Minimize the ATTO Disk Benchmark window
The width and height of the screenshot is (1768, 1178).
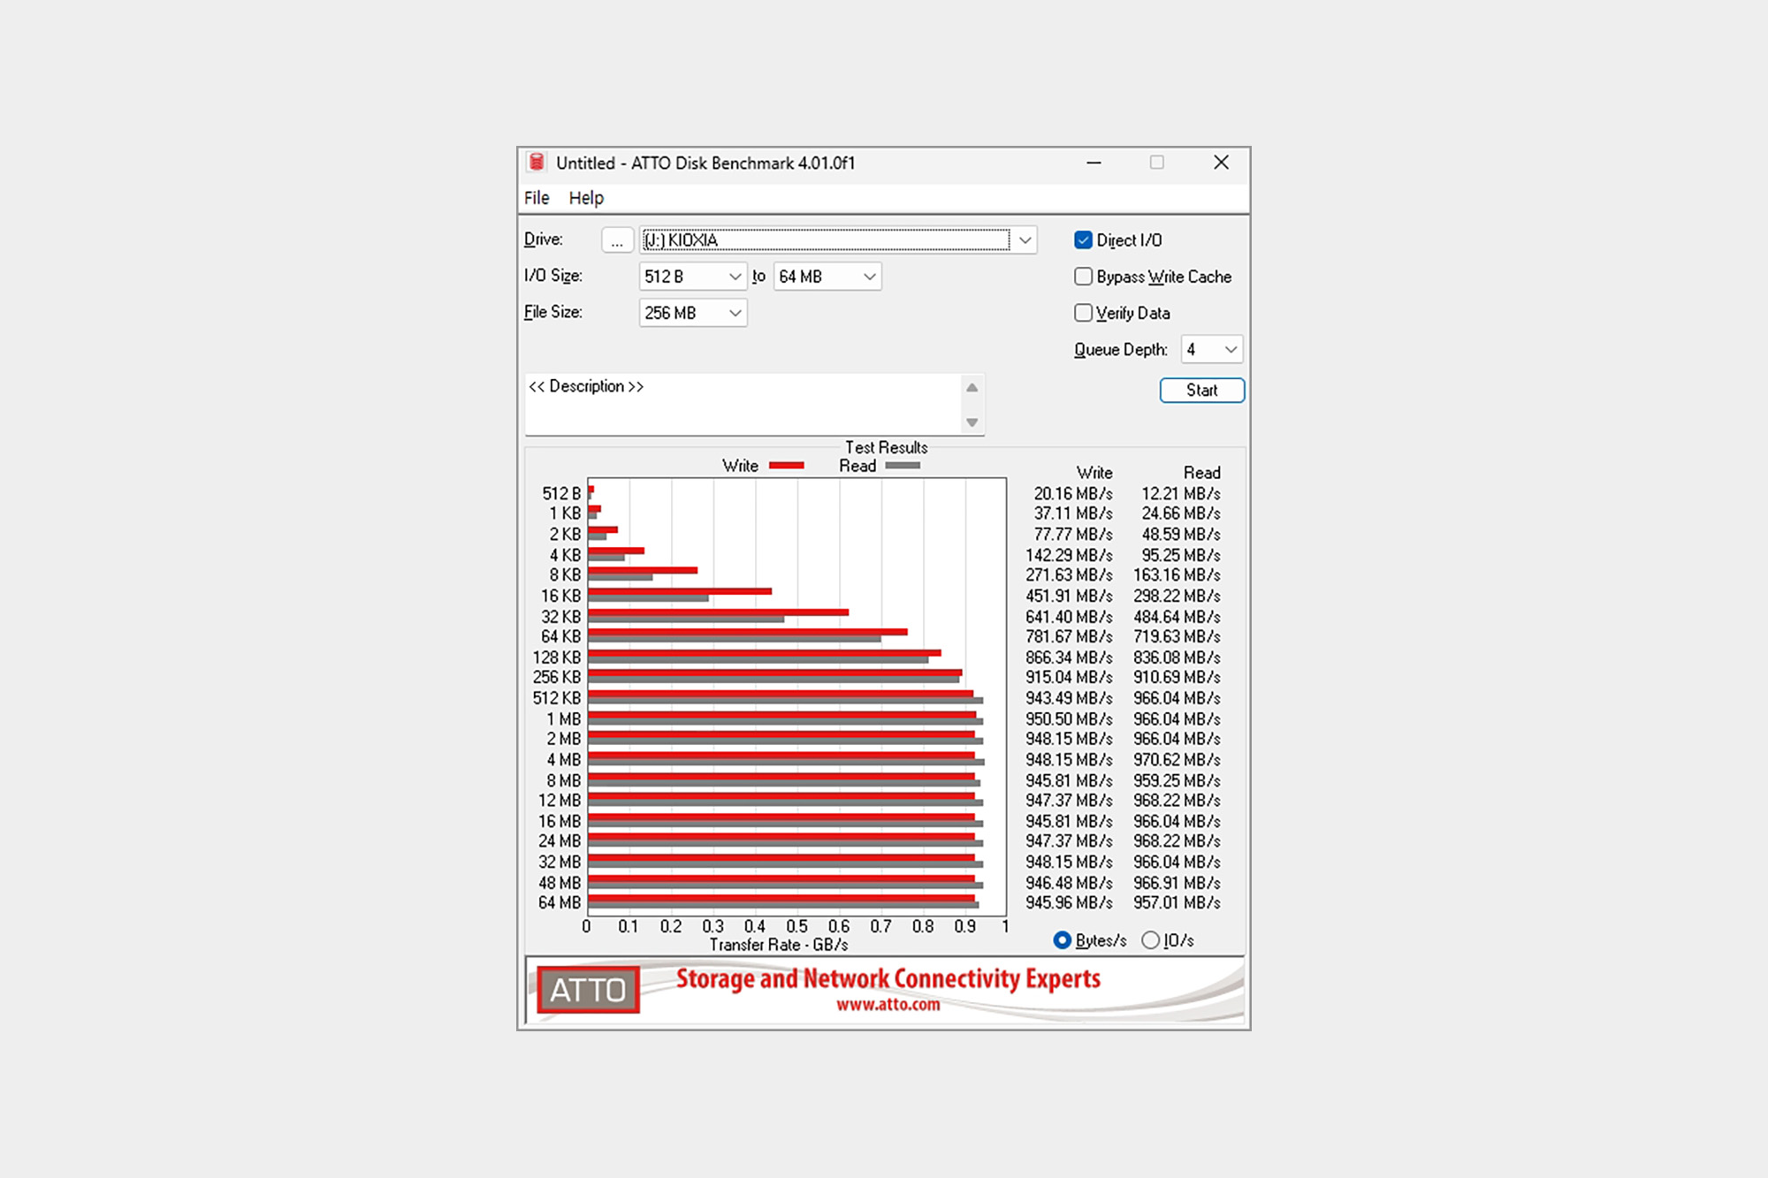(1094, 163)
